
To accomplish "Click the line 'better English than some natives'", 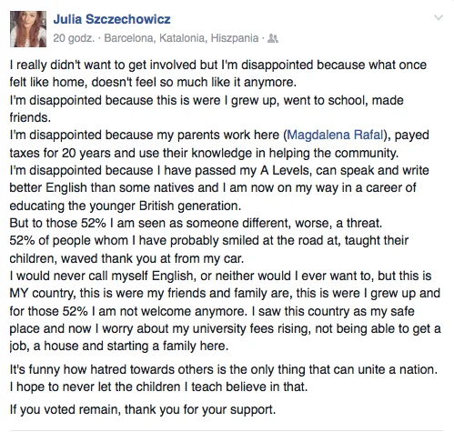I will pos(213,188).
